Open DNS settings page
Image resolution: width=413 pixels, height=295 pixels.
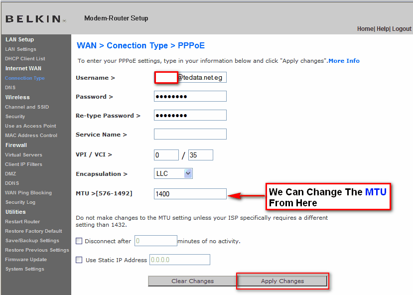(x=10, y=87)
